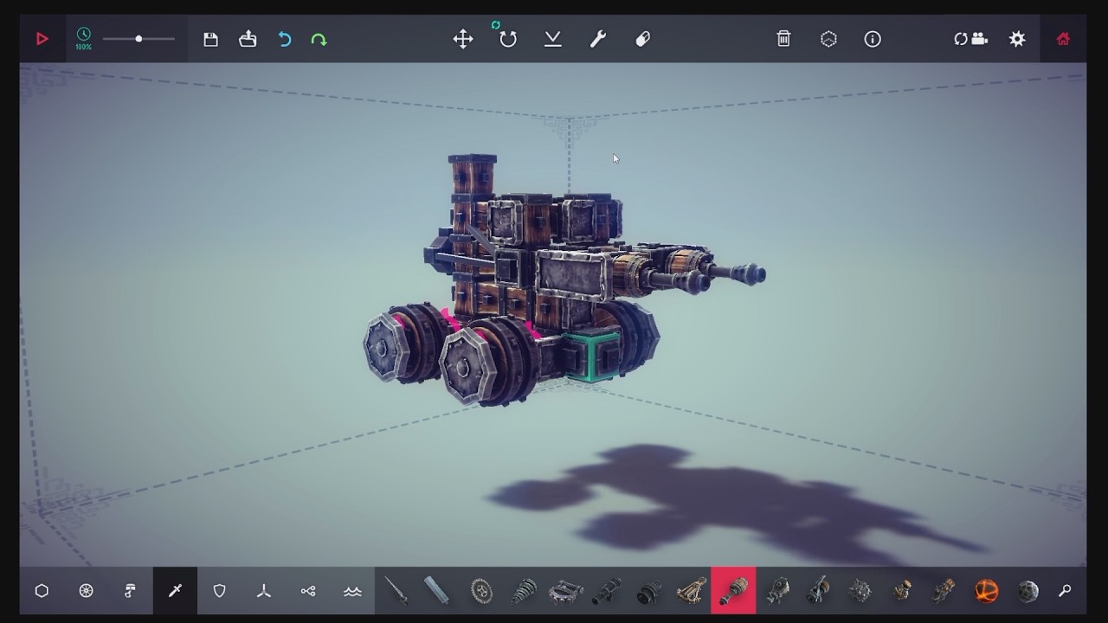Open the weaponry sword category tab
The image size is (1108, 623).
coord(175,591)
